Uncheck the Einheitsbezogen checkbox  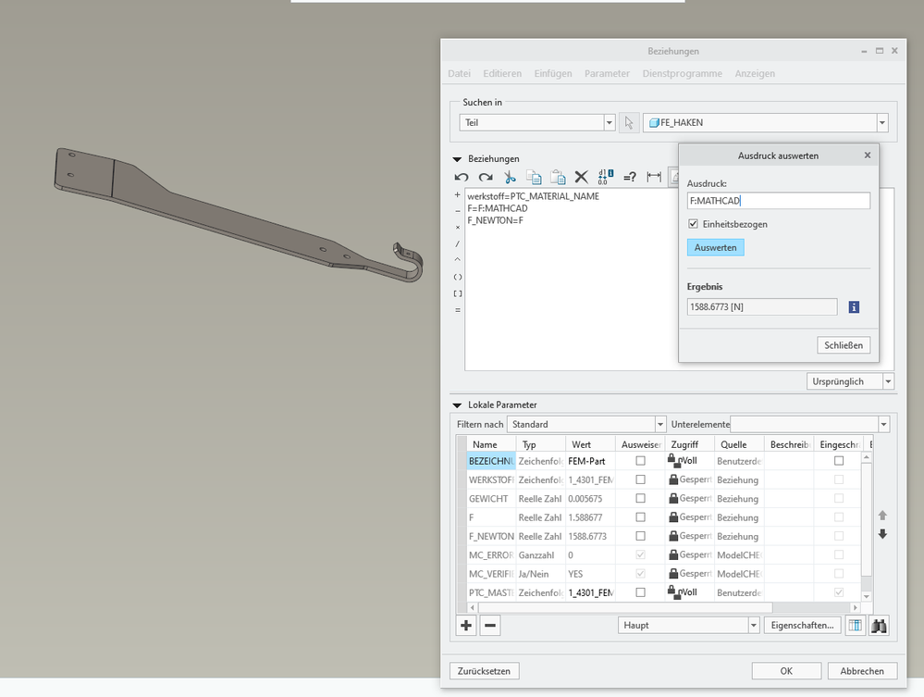click(x=694, y=224)
